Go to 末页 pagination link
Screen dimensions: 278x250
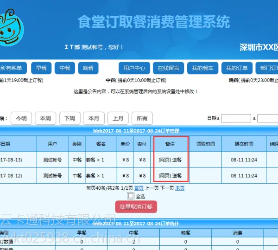pyautogui.click(x=180, y=188)
